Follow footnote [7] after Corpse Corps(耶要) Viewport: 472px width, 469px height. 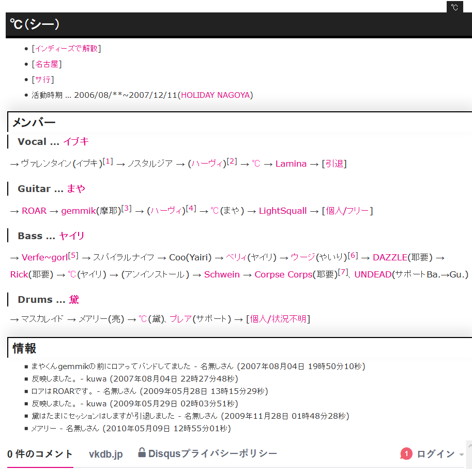343,272
